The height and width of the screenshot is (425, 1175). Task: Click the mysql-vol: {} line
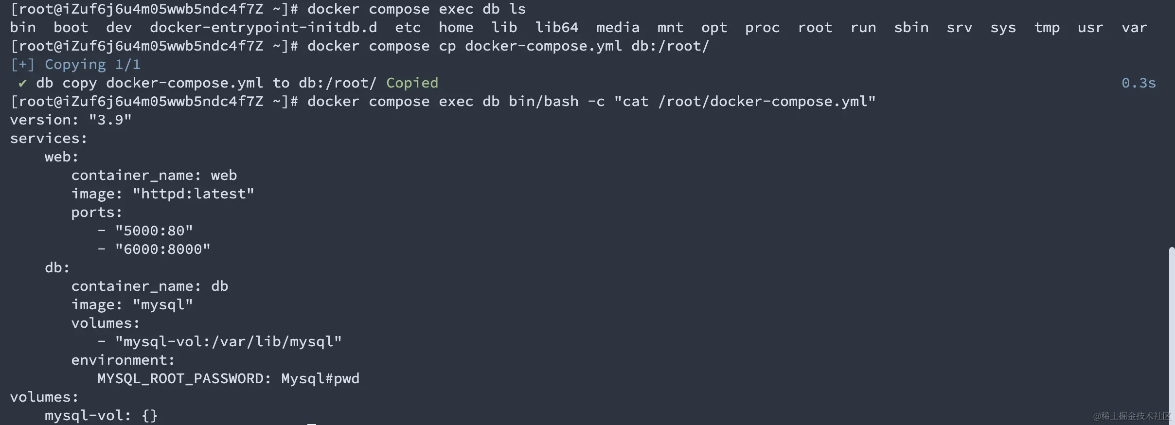click(101, 416)
